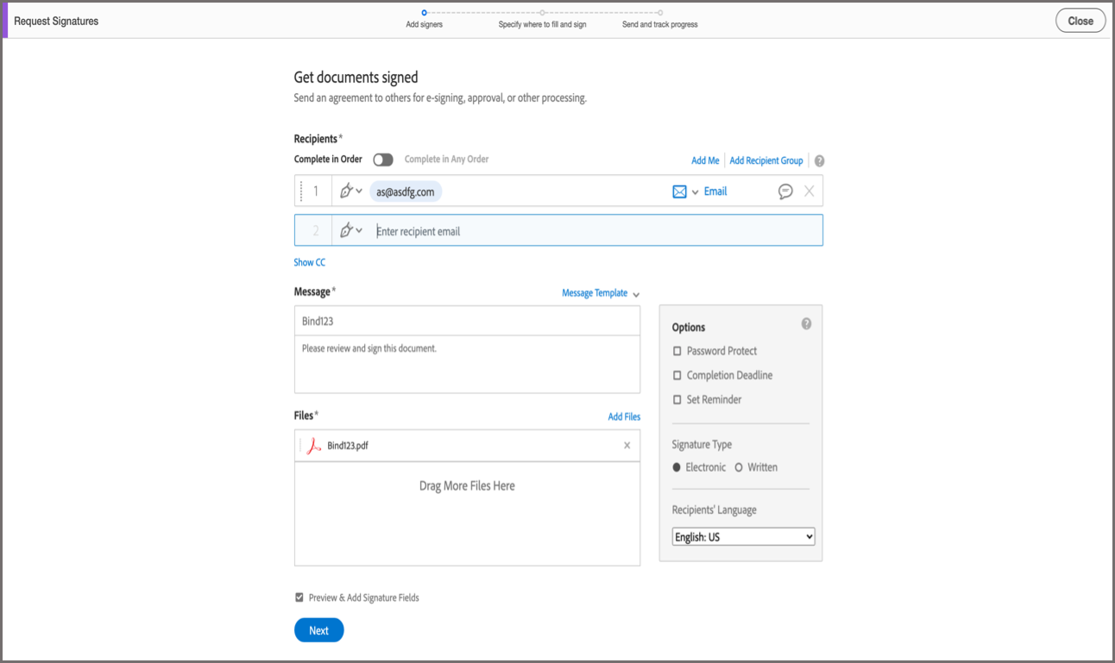
Task: Click the Add Me link
Action: point(705,160)
